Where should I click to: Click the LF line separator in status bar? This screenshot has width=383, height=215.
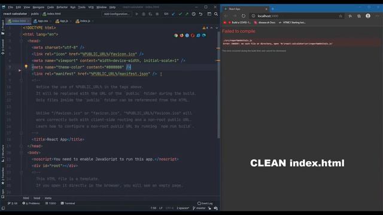[161, 208]
